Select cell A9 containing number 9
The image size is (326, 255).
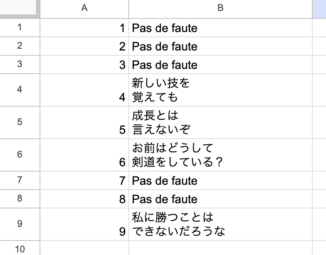(84, 223)
